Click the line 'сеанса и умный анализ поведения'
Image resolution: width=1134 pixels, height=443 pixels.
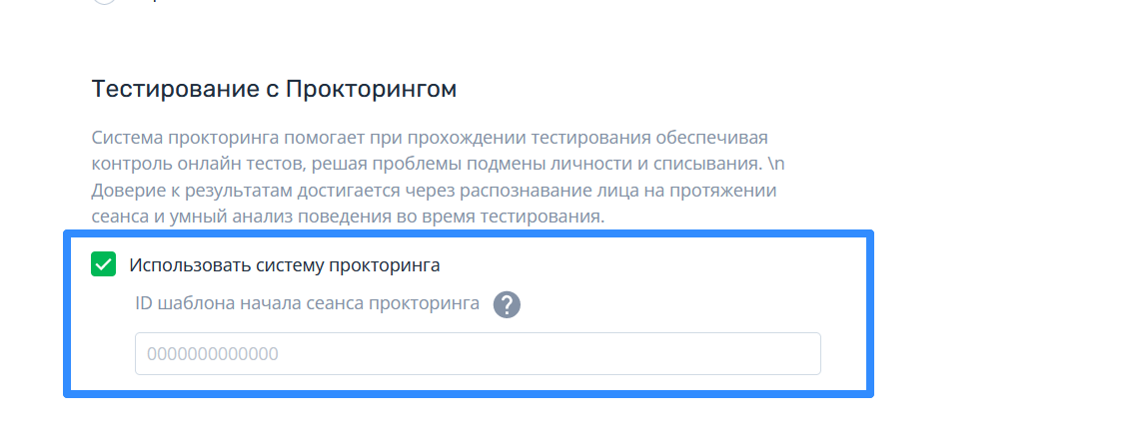click(x=348, y=217)
